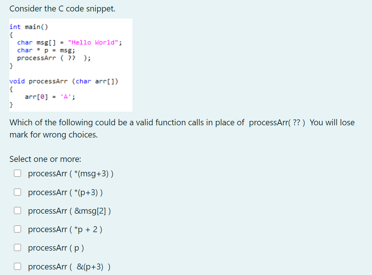
Task: Check processArr ( *p + 2 ) option
Action: [x=17, y=228]
